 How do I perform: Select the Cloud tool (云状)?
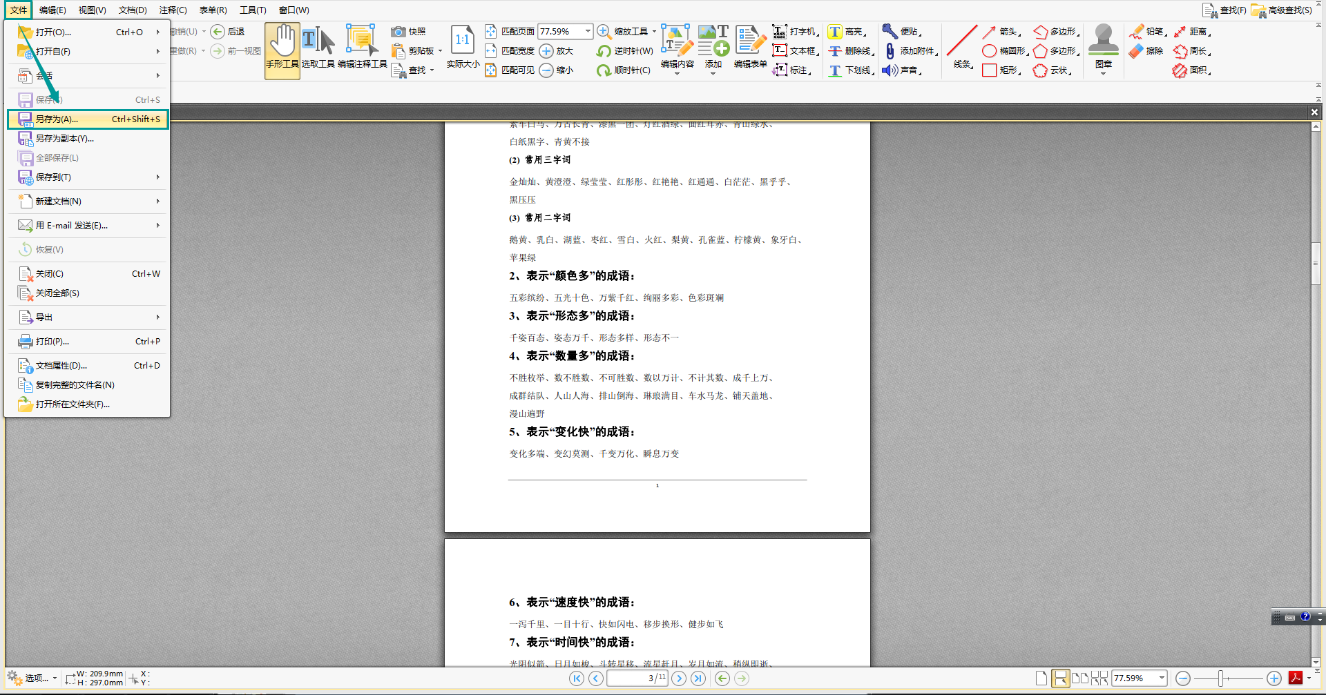pos(1053,70)
